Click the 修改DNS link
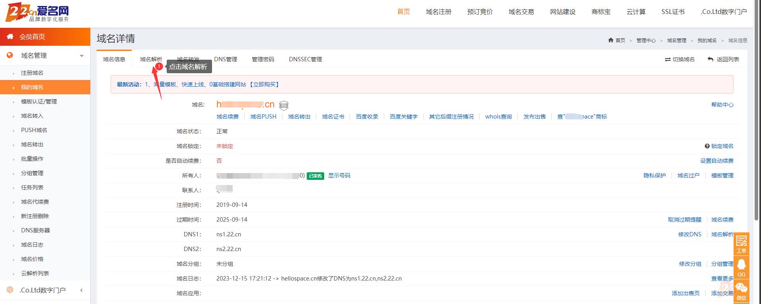761x304 pixels. point(690,234)
